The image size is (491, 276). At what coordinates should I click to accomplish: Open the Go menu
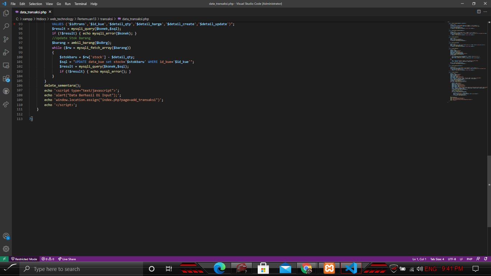pyautogui.click(x=59, y=4)
